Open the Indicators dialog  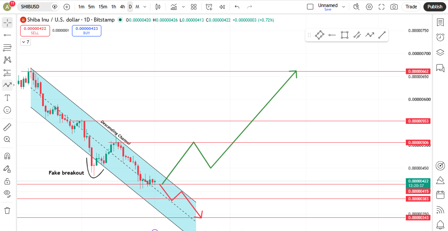173,7
